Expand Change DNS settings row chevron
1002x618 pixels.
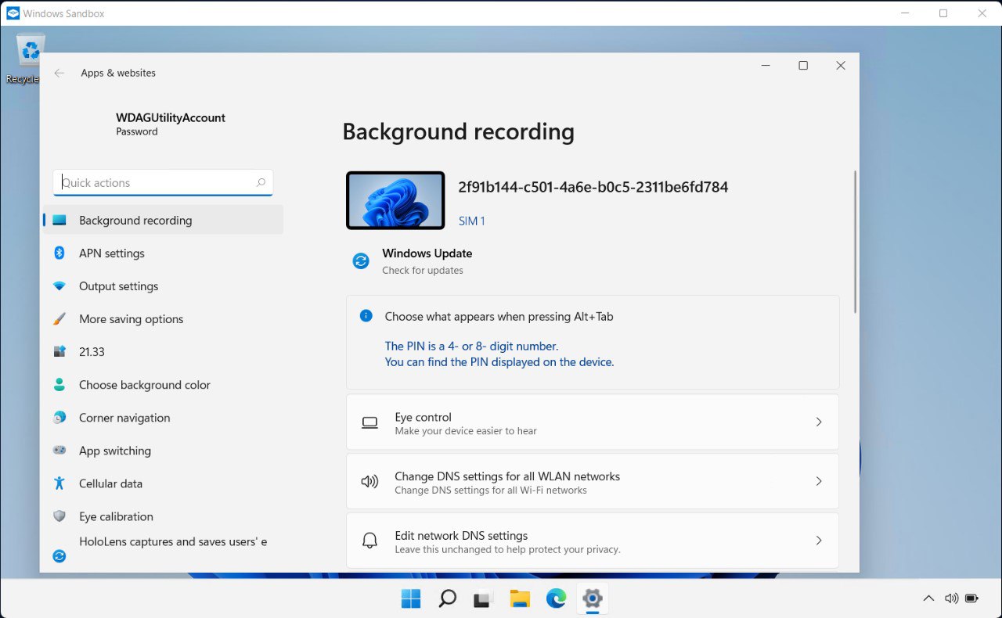pyautogui.click(x=819, y=482)
